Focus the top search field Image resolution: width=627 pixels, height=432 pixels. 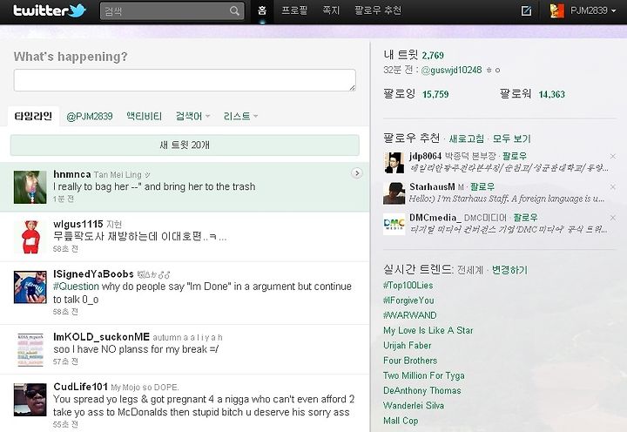coord(172,11)
